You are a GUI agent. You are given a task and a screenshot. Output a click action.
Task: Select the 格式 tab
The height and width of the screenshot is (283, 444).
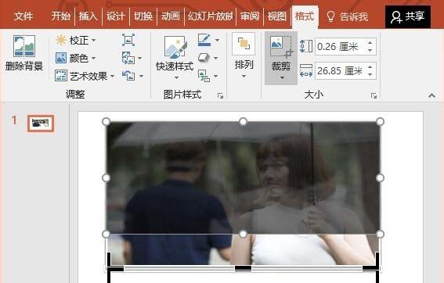click(305, 16)
